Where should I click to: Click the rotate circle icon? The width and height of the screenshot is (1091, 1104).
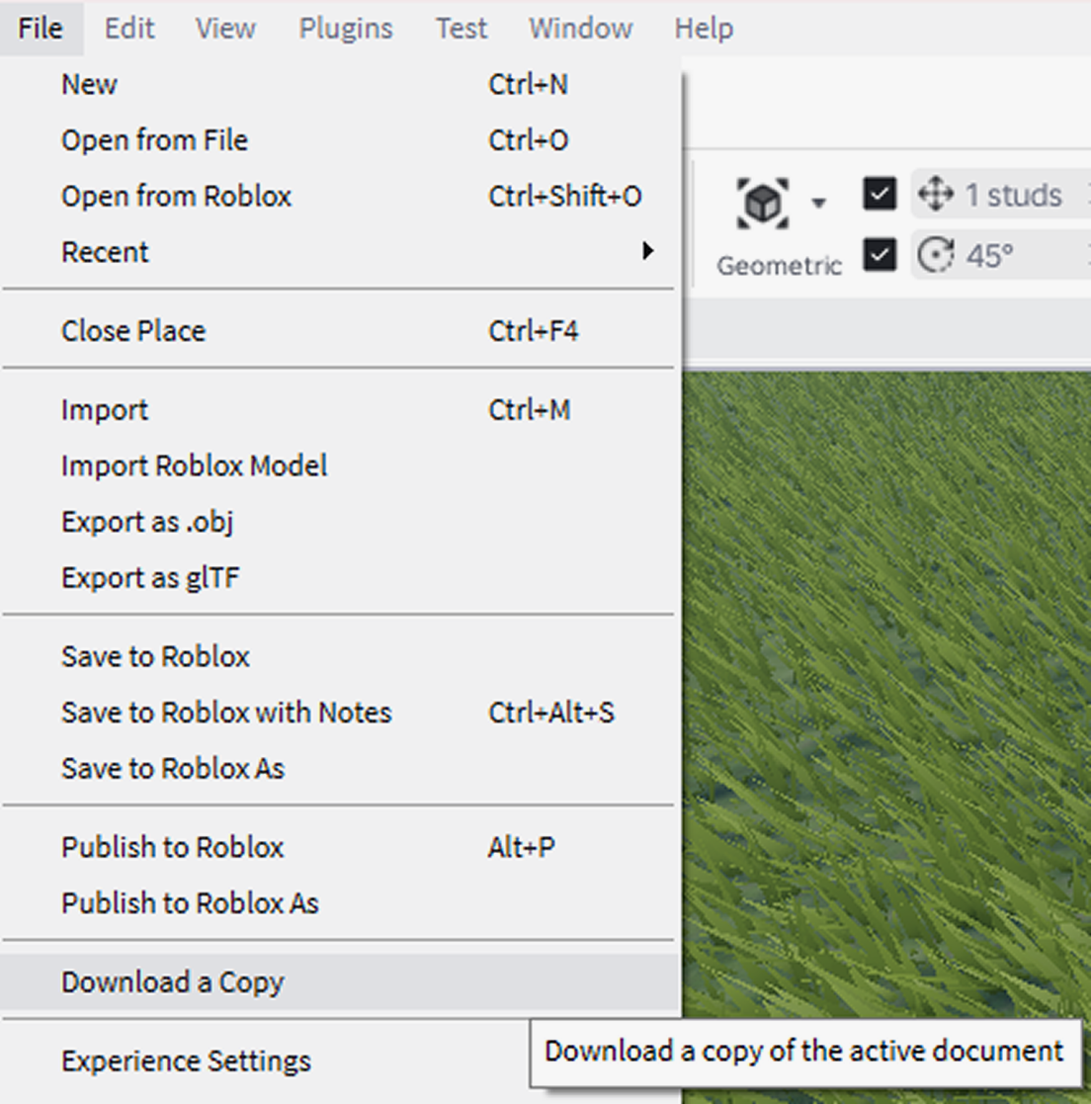click(936, 254)
